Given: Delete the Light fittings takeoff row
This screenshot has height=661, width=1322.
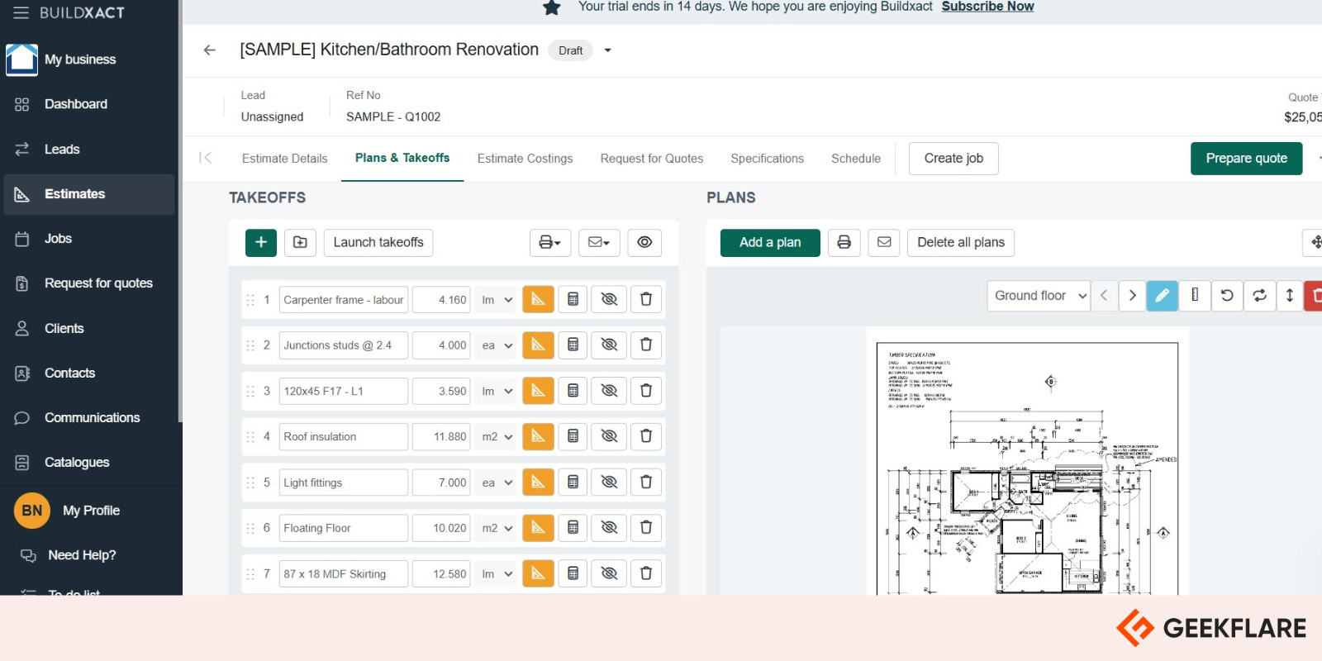Looking at the screenshot, I should tap(646, 482).
